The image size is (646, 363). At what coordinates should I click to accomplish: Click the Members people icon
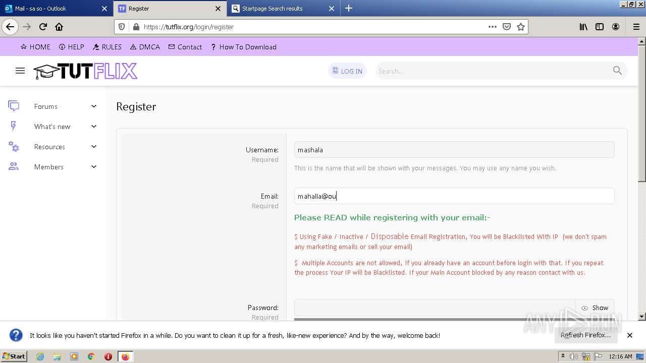pos(14,166)
